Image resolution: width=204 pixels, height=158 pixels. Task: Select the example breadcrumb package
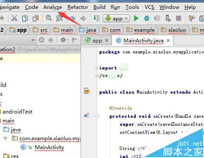point(140,30)
